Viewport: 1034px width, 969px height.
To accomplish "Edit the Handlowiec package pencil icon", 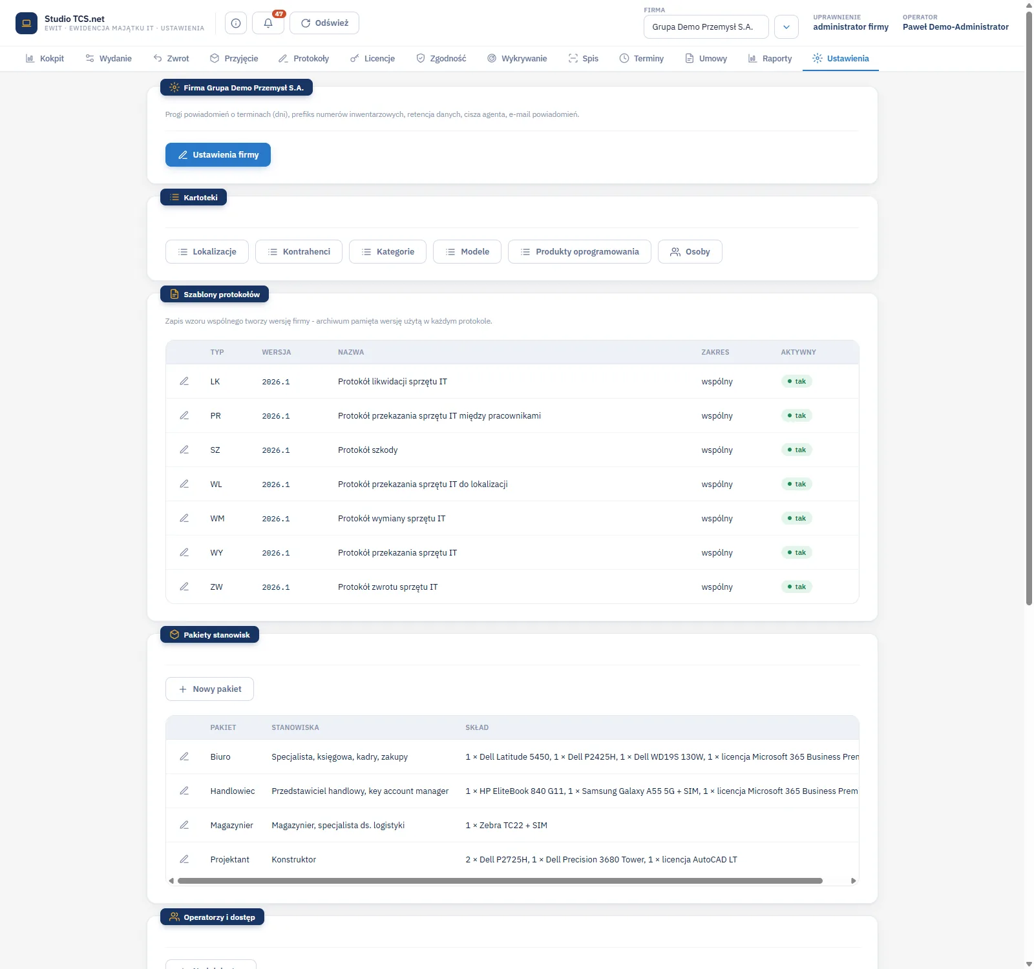I will (184, 791).
